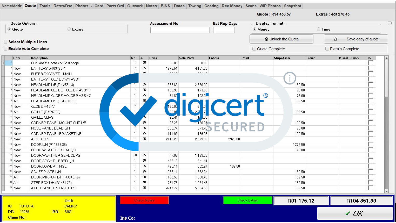The image size is (396, 223).
Task: Select the Extras radio option
Action: 69,29
